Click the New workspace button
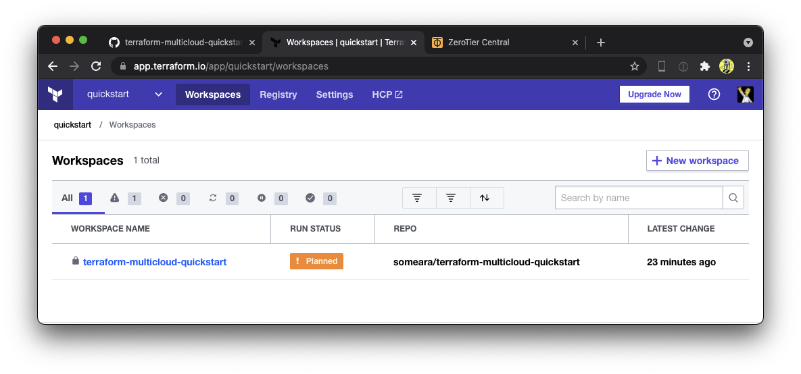 pyautogui.click(x=698, y=161)
